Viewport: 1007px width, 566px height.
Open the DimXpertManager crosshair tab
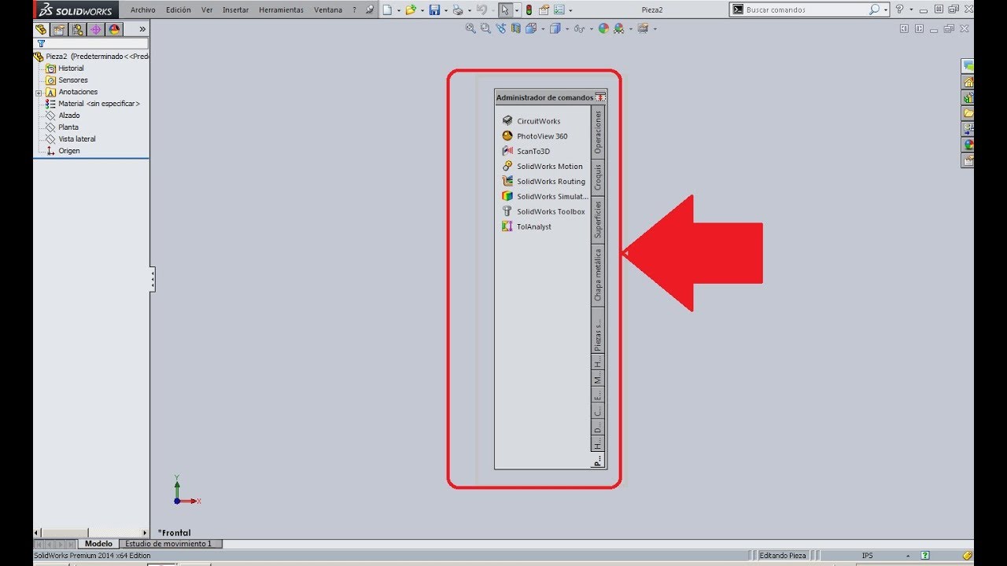(x=96, y=29)
